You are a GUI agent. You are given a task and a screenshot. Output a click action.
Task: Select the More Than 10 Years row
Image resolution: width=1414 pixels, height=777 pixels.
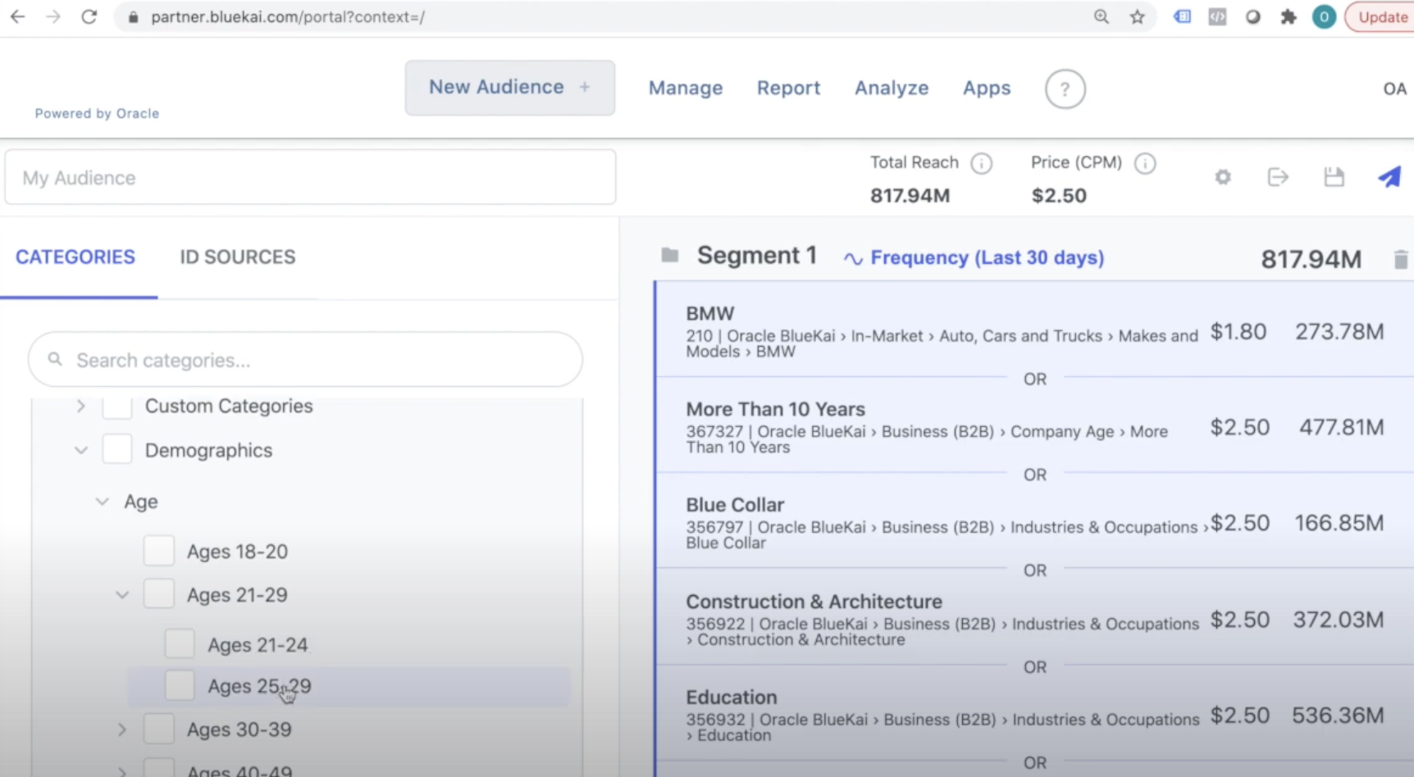[x=1035, y=426]
